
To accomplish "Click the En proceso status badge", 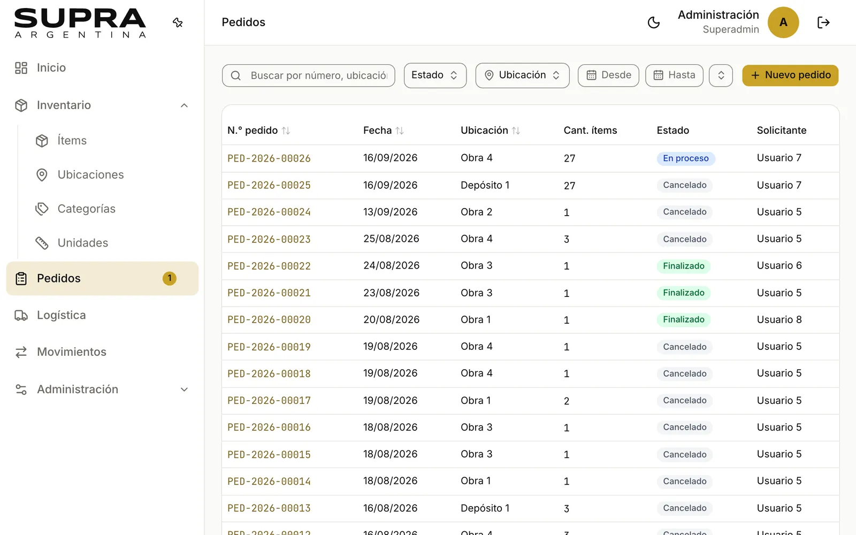I will click(686, 158).
